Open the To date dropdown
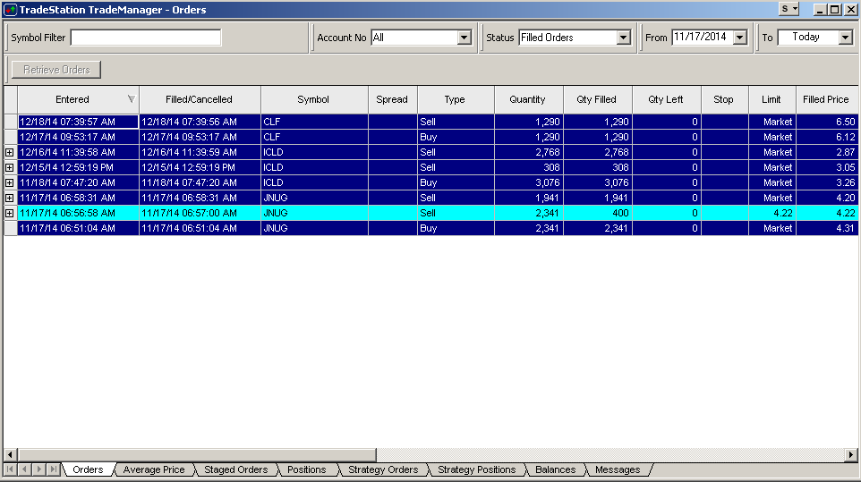This screenshot has height=482, width=861. (845, 38)
